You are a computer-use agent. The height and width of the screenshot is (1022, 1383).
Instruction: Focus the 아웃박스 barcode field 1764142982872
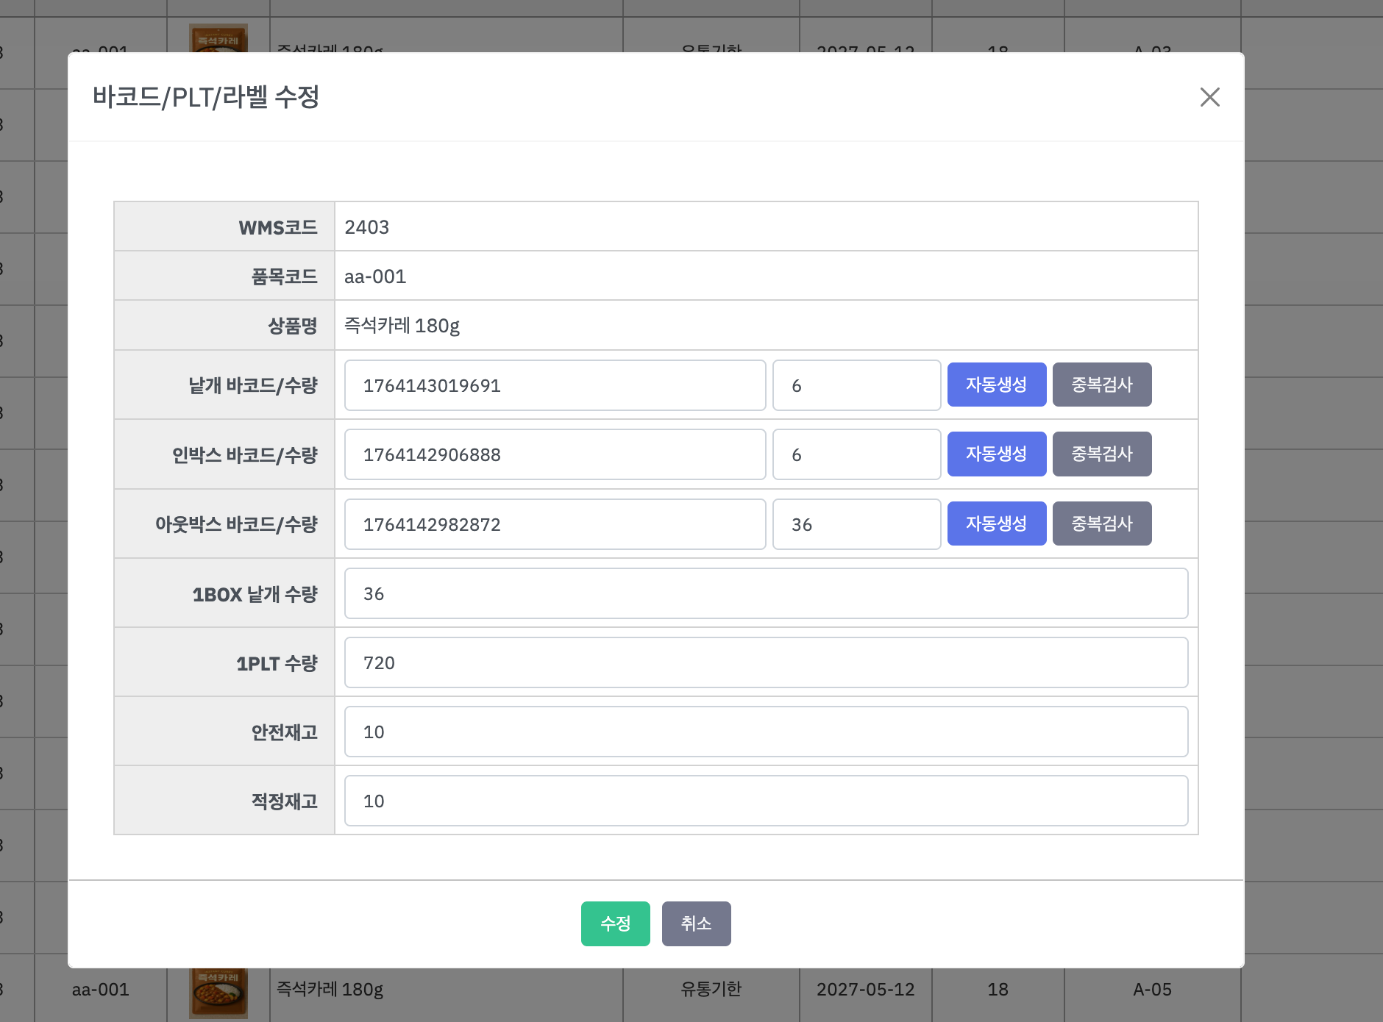click(555, 524)
